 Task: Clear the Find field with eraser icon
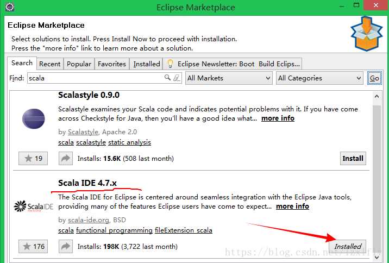coord(177,78)
